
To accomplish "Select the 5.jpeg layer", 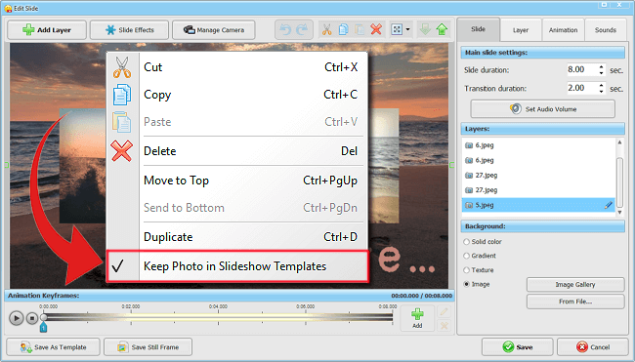I will [538, 205].
